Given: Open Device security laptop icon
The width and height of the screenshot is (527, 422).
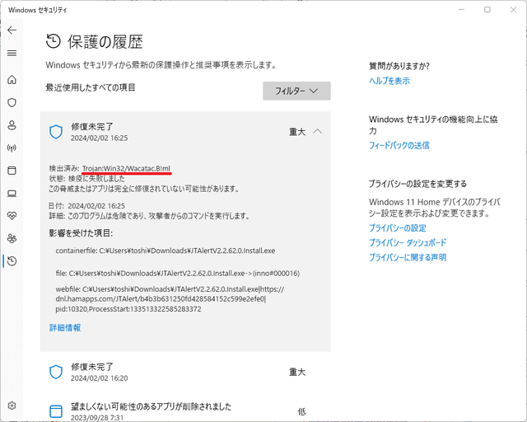Looking at the screenshot, I should [x=12, y=194].
